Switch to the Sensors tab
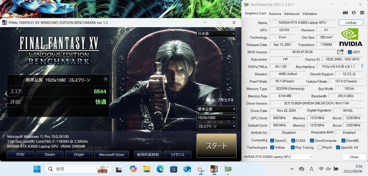Image resolution: width=368 pixels, height=176 pixels. click(275, 14)
